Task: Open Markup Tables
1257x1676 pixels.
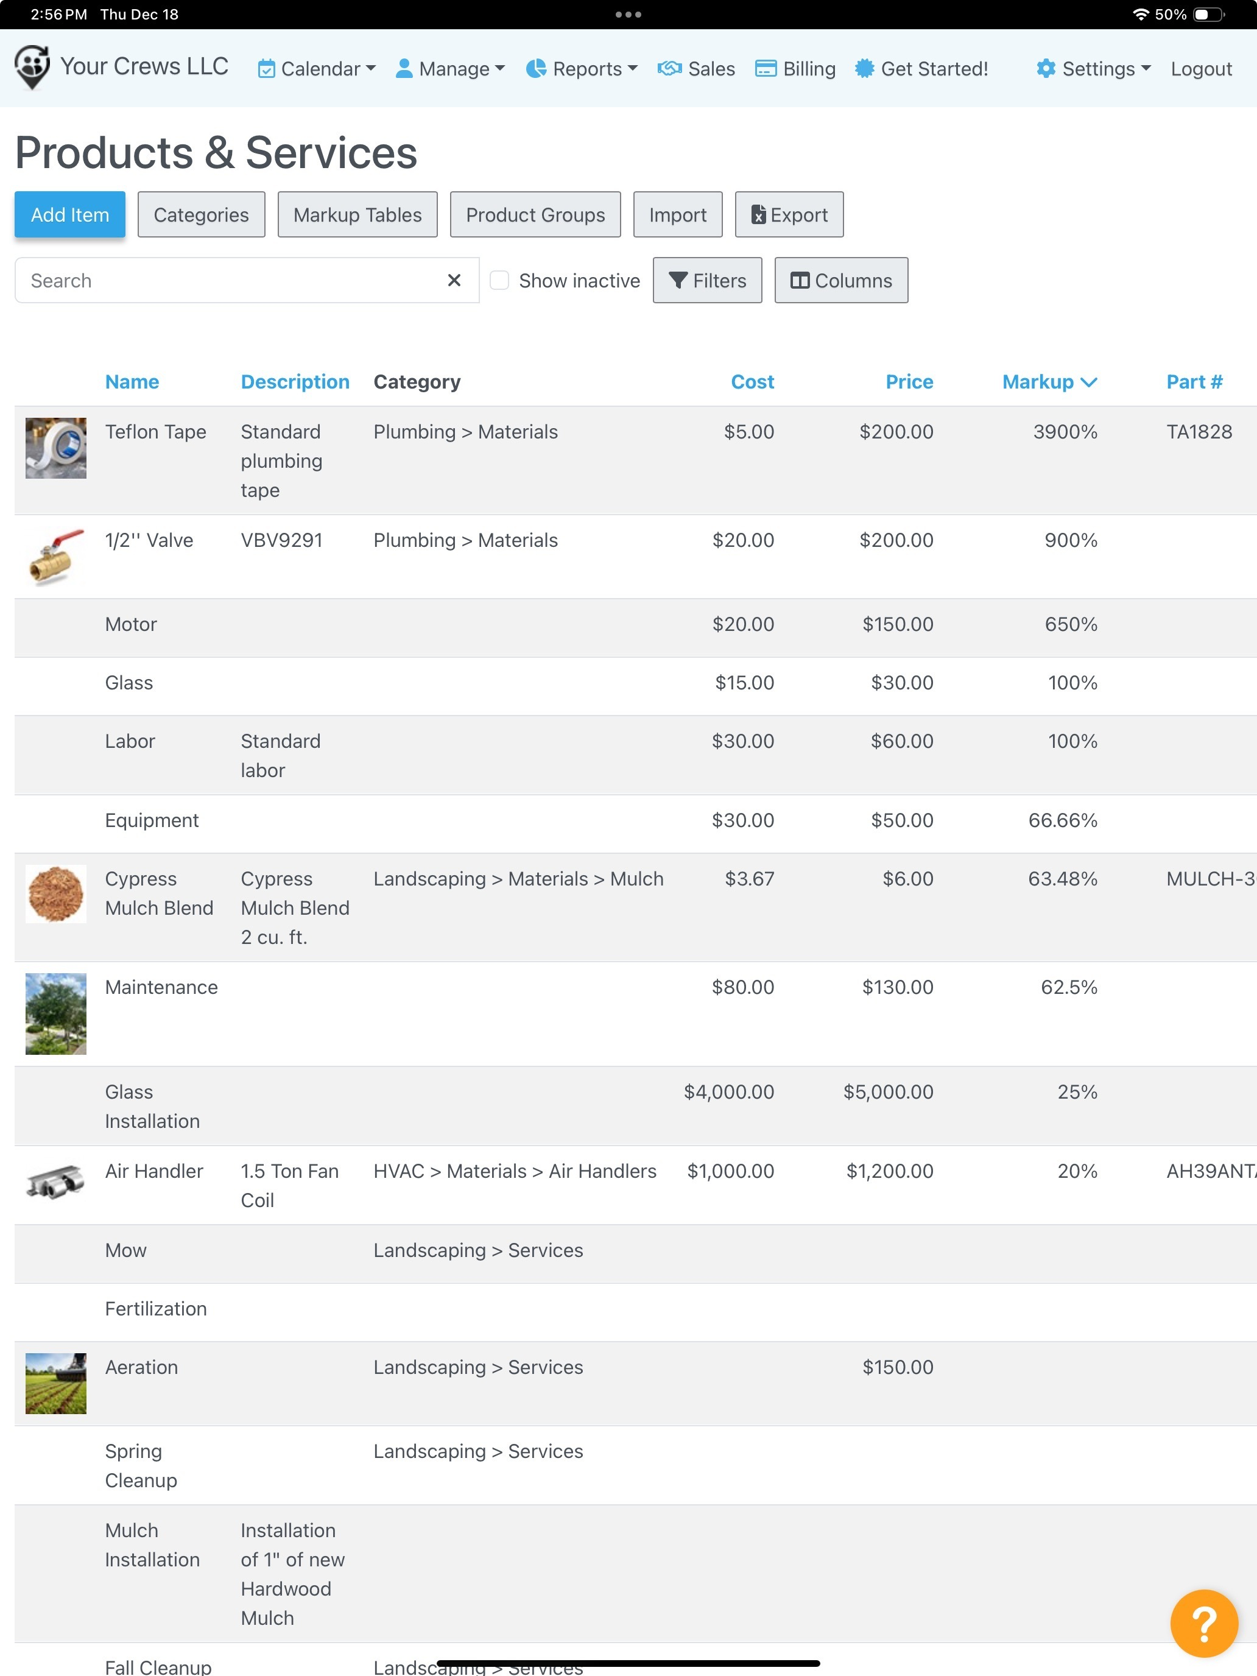Action: coord(357,214)
